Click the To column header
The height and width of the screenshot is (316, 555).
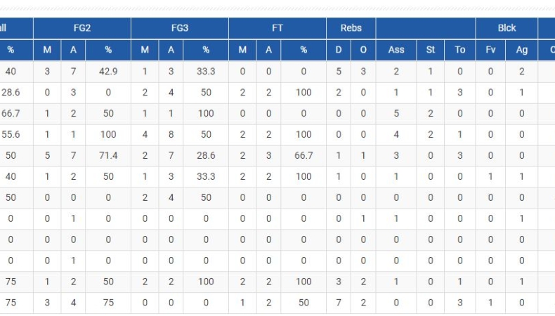click(460, 50)
